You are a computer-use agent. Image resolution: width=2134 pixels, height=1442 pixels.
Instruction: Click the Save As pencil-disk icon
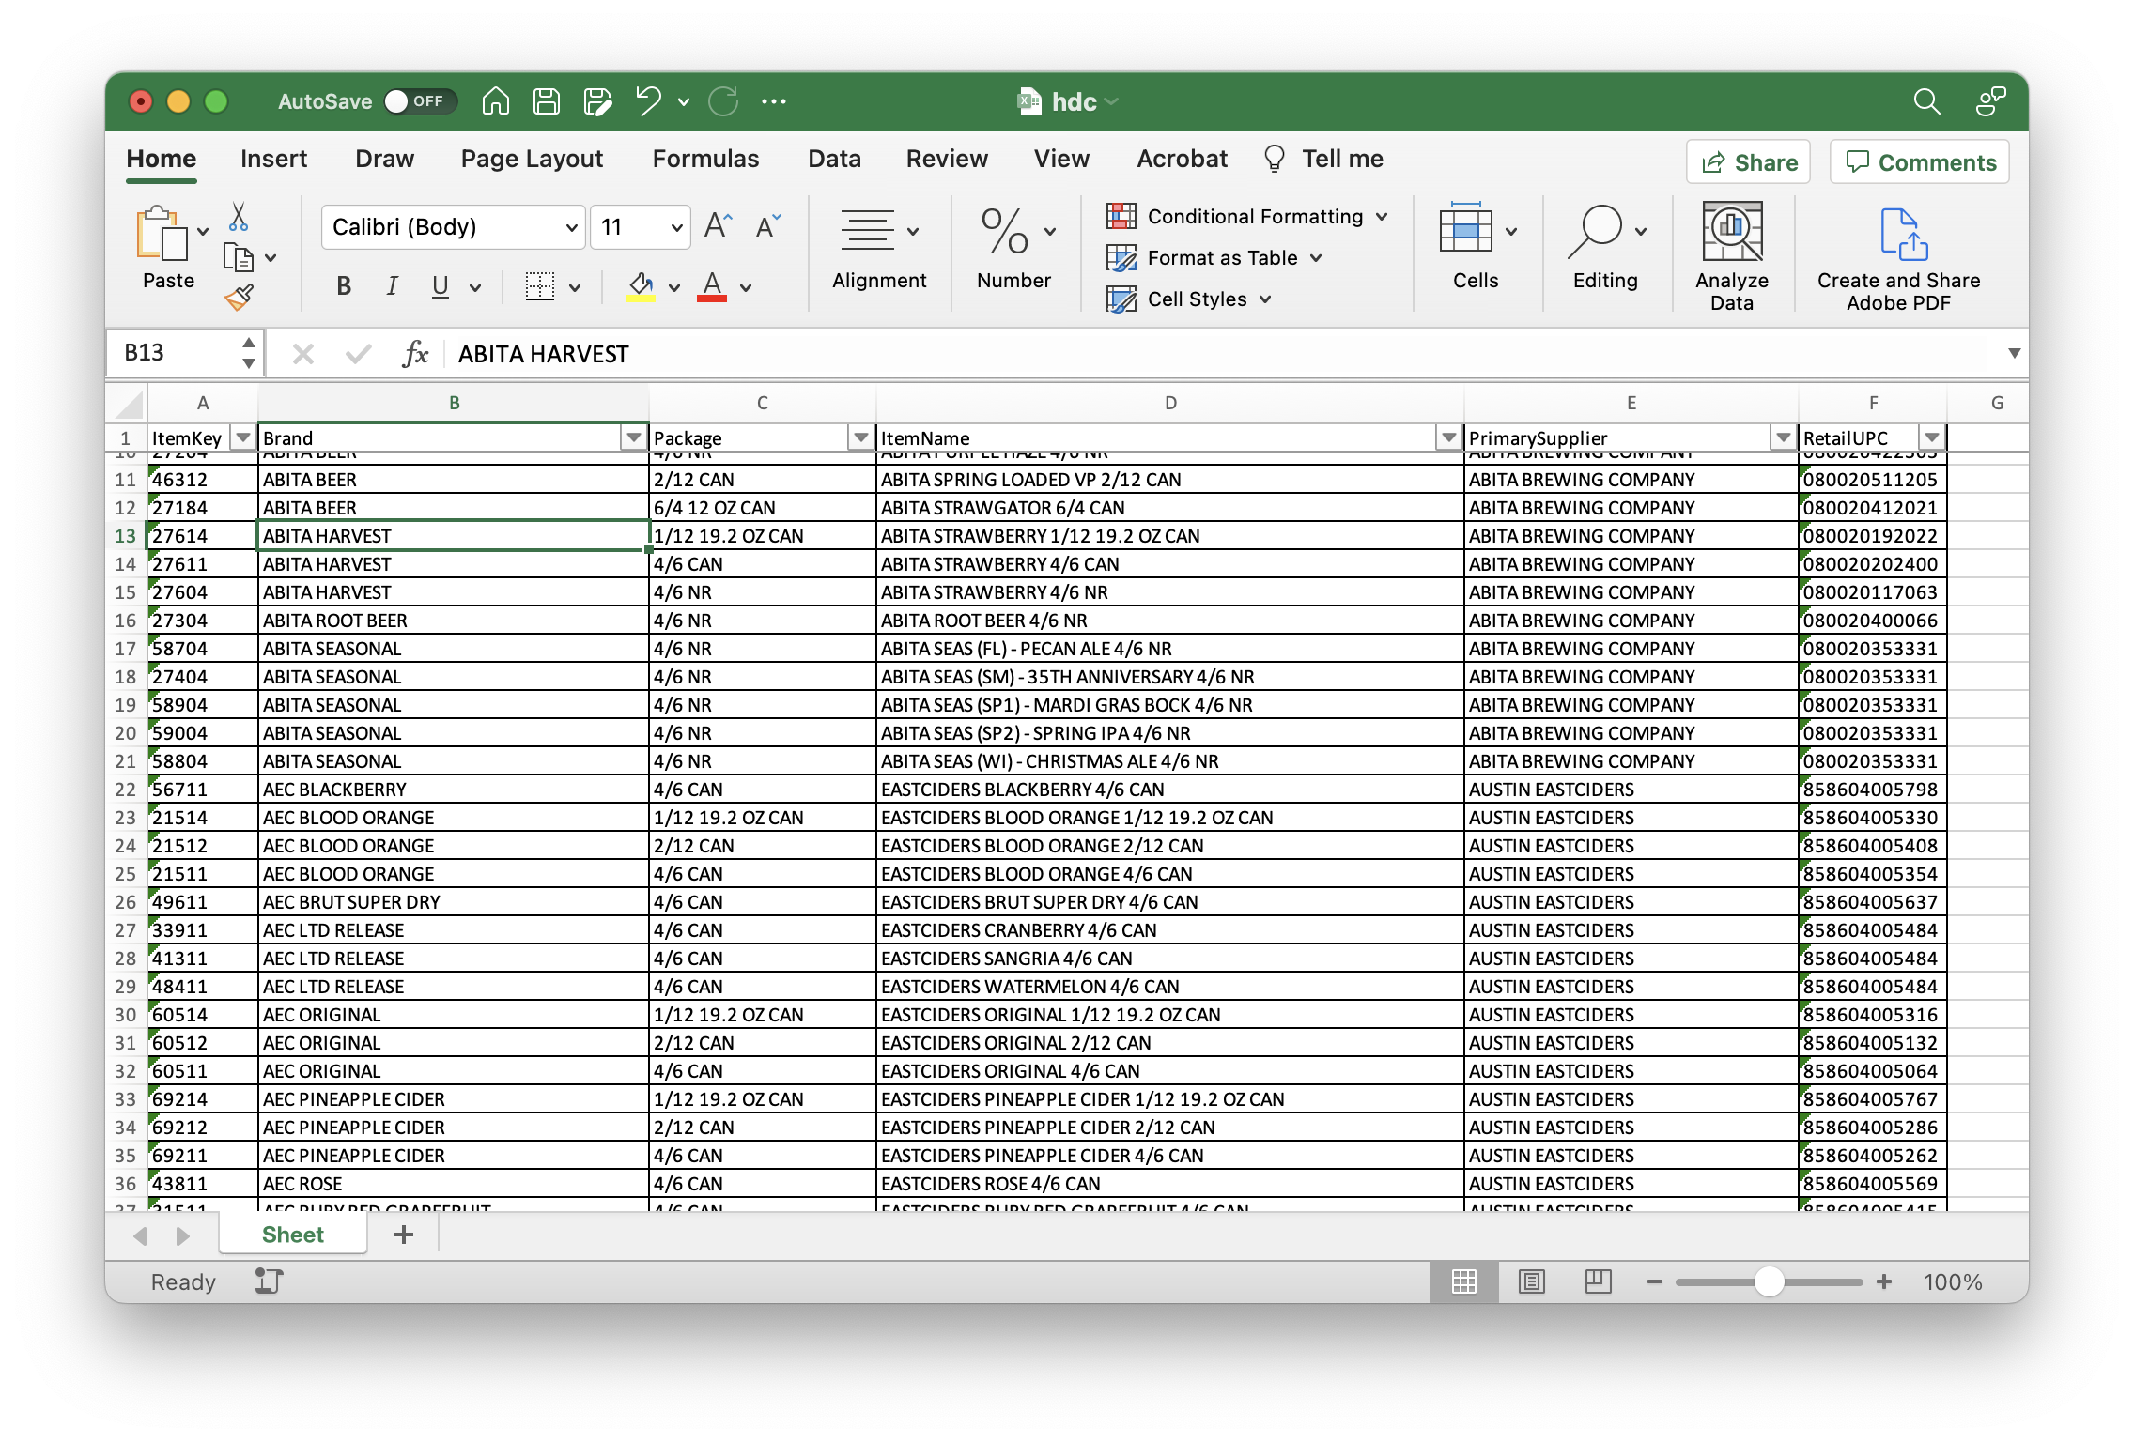tap(597, 101)
